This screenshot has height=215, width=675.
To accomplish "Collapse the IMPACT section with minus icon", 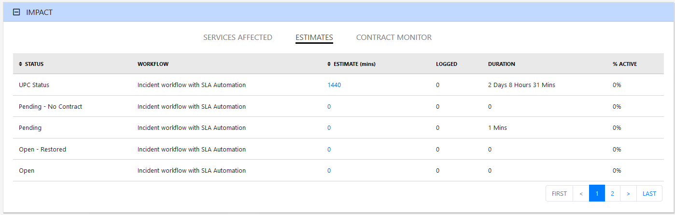I will pos(16,13).
